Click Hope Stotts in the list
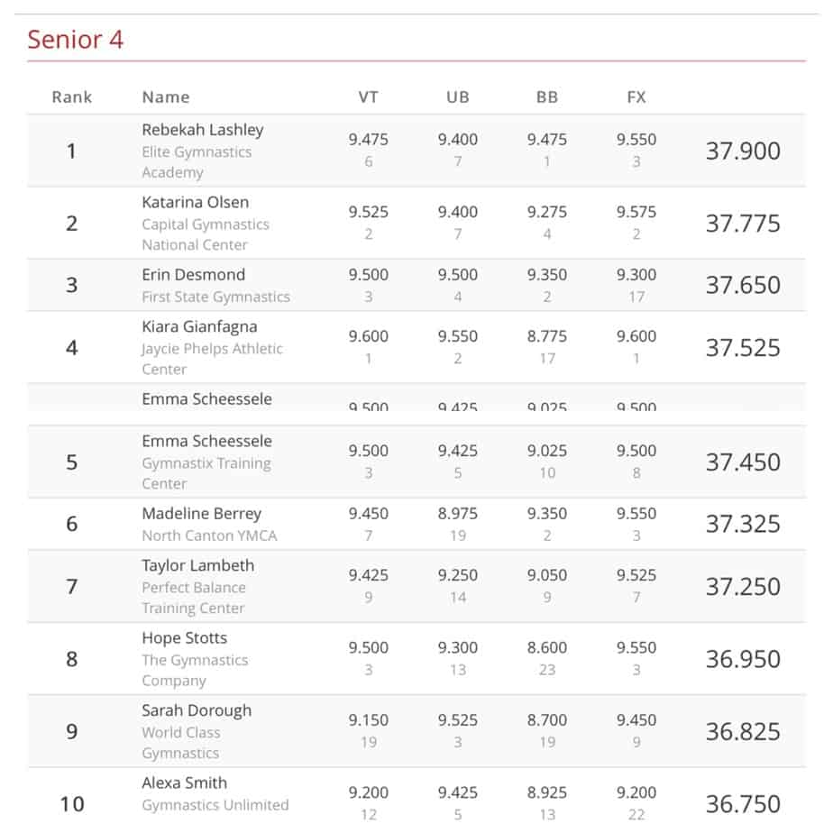 pos(184,638)
